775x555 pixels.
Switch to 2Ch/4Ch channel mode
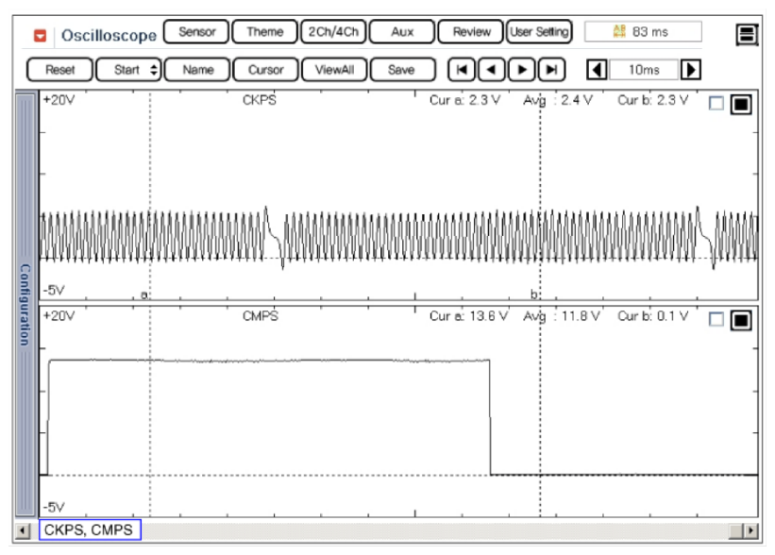click(333, 32)
